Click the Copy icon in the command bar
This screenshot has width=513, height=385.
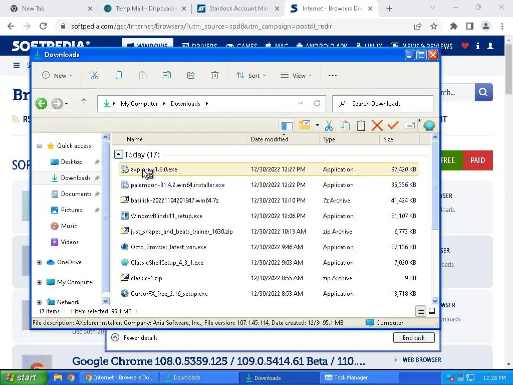tap(119, 76)
